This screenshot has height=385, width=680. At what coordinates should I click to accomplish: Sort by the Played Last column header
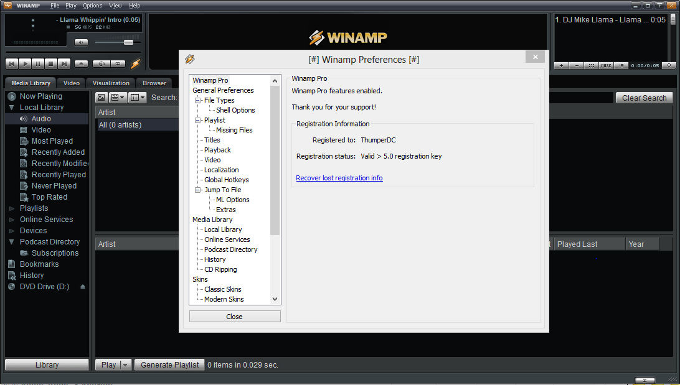tap(589, 244)
